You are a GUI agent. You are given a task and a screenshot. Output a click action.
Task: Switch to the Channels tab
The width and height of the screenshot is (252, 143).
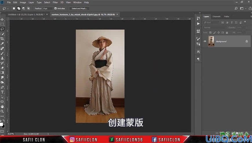click(x=216, y=16)
